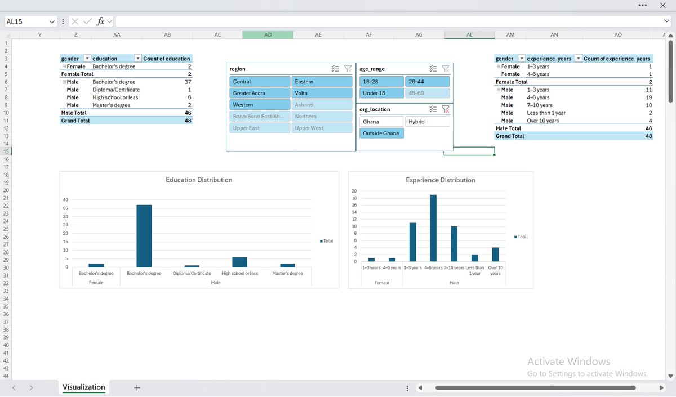Toggle Greater Accra slicer item
The height and width of the screenshot is (397, 676).
tap(260, 93)
